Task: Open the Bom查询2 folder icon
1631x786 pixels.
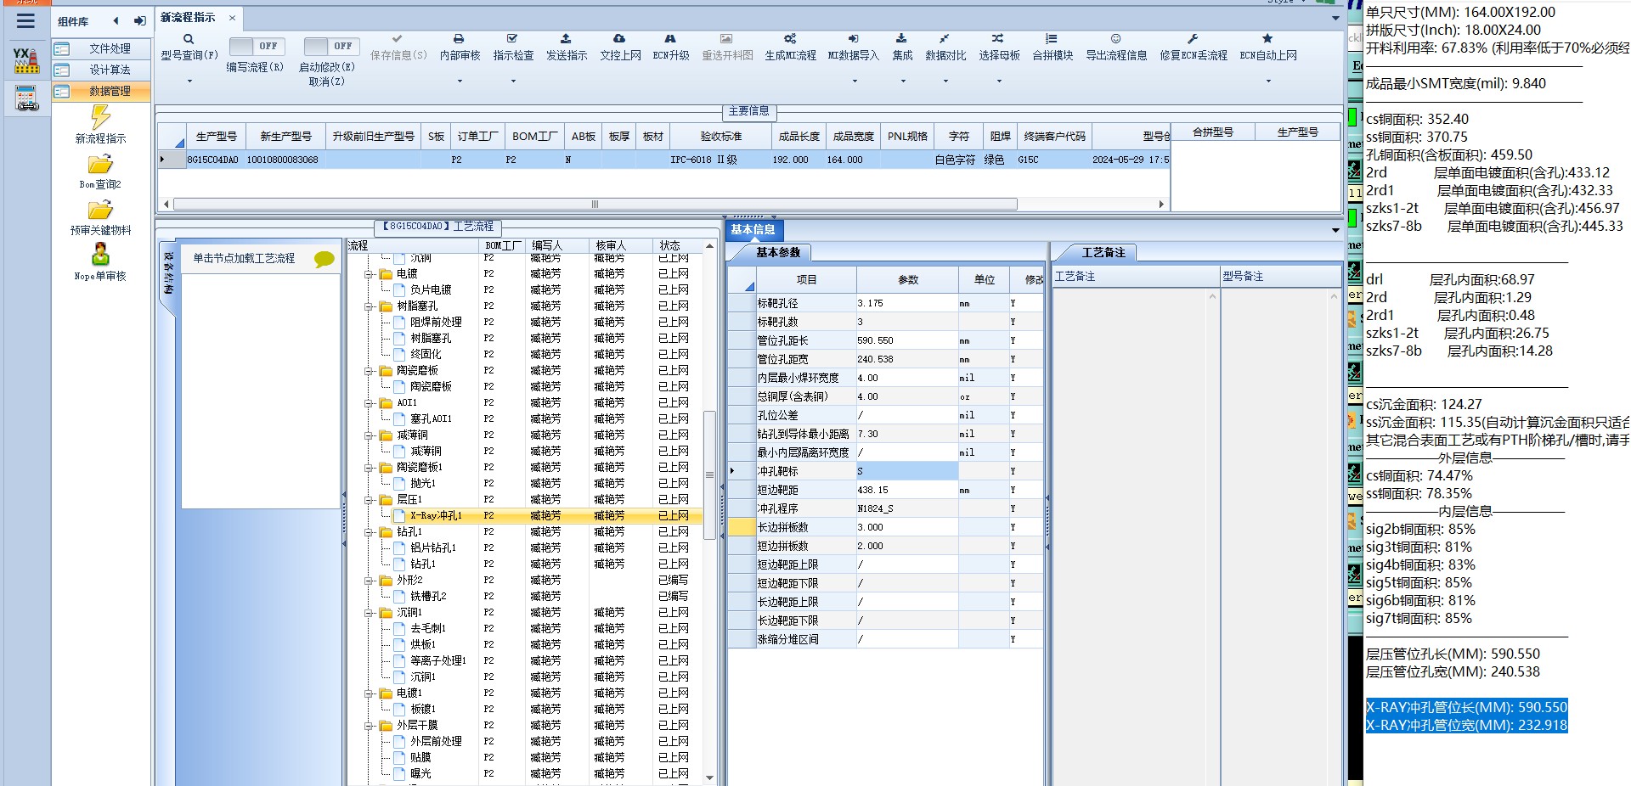Action: 100,163
